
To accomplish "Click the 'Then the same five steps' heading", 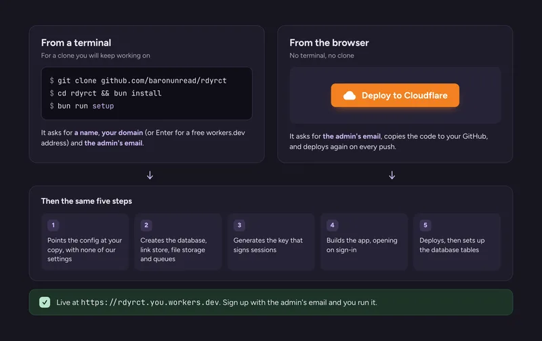I will tap(87, 201).
